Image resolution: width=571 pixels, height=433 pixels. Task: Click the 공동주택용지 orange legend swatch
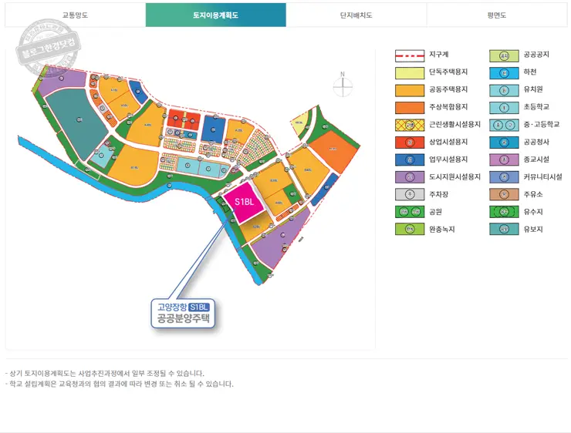[x=410, y=90]
